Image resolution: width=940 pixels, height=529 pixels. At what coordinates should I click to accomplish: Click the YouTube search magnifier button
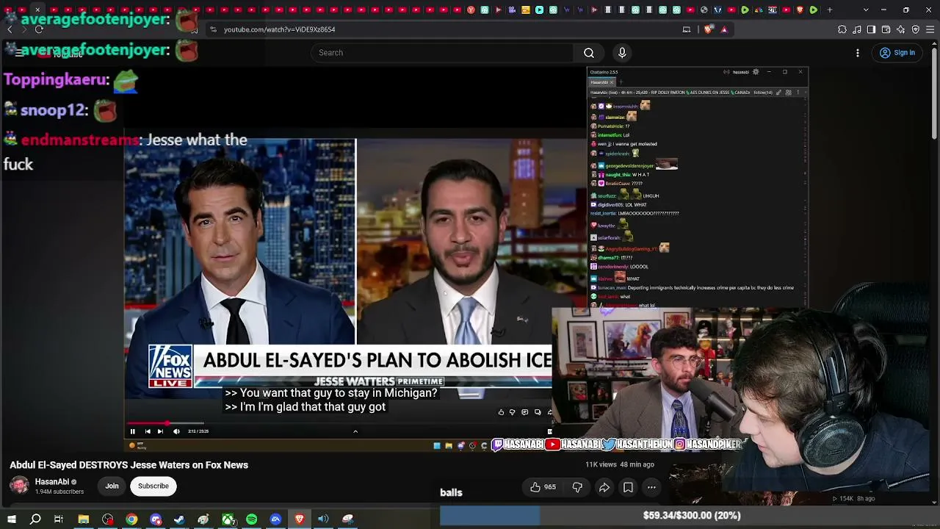(589, 53)
